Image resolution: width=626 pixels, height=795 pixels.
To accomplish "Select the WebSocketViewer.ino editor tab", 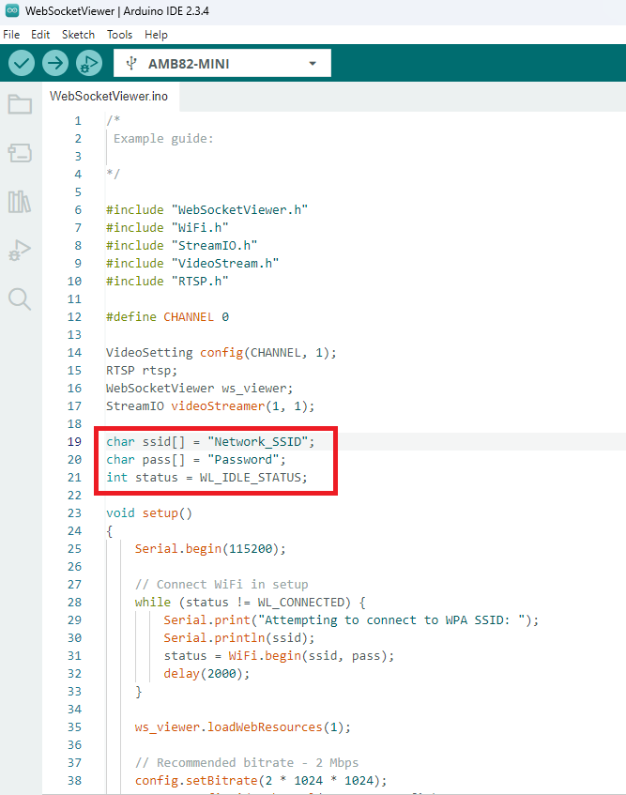I will coord(109,96).
